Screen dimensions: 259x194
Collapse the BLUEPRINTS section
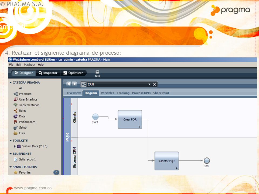pos(11,154)
